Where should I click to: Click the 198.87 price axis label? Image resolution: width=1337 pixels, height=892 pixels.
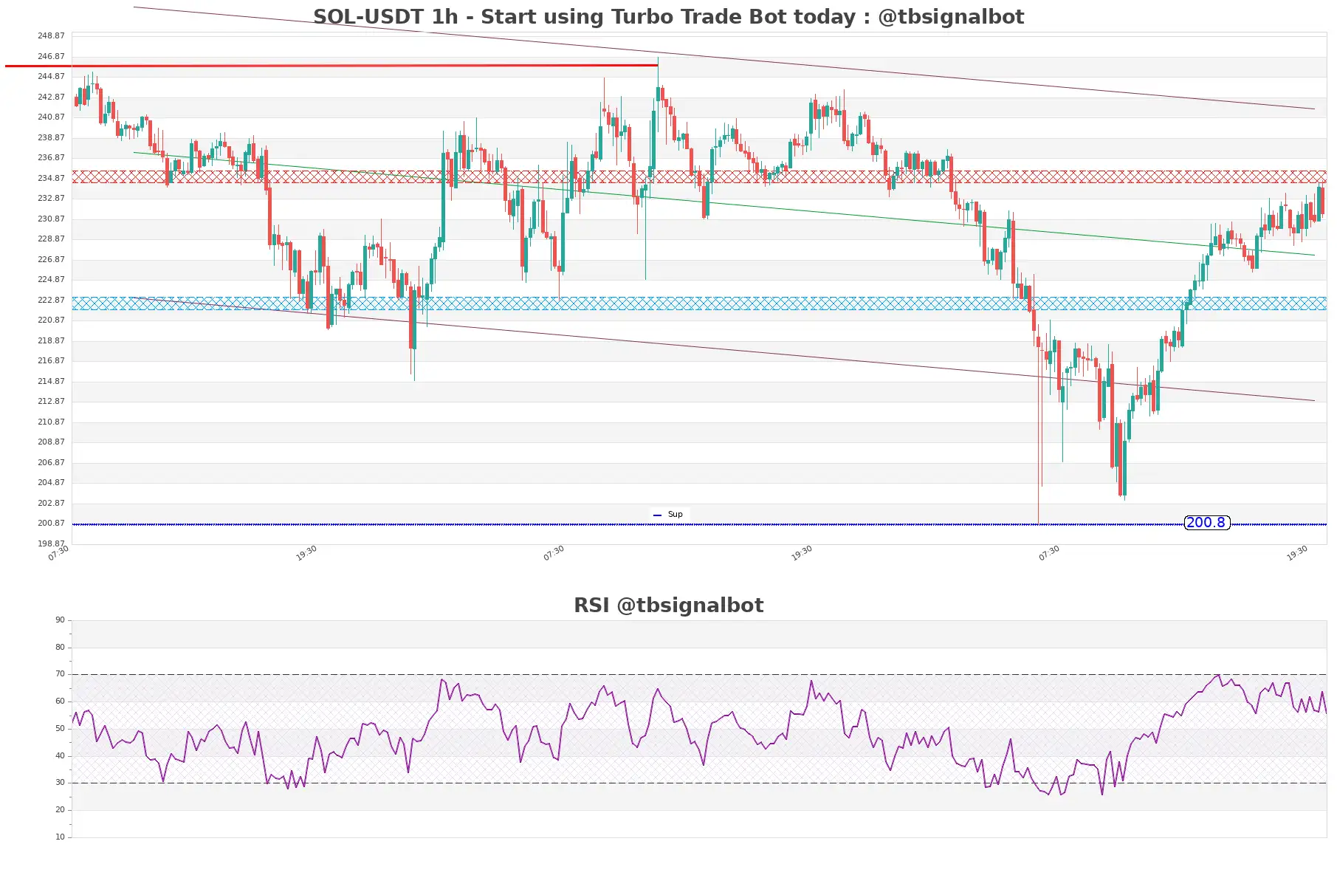point(51,543)
